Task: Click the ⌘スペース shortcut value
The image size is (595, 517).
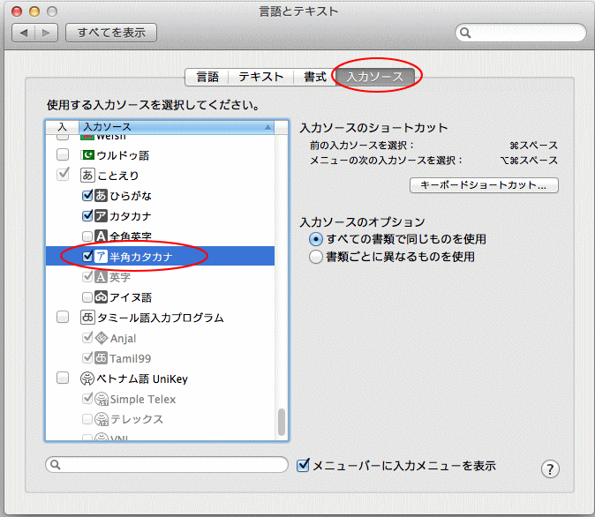Action: point(533,146)
